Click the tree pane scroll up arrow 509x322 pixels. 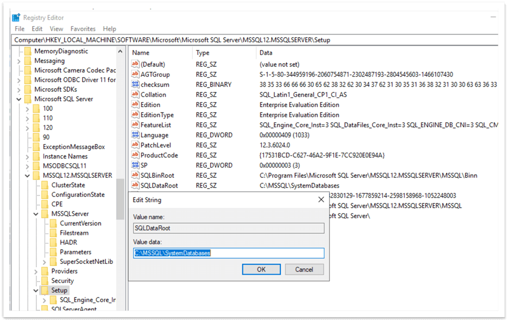coord(120,51)
